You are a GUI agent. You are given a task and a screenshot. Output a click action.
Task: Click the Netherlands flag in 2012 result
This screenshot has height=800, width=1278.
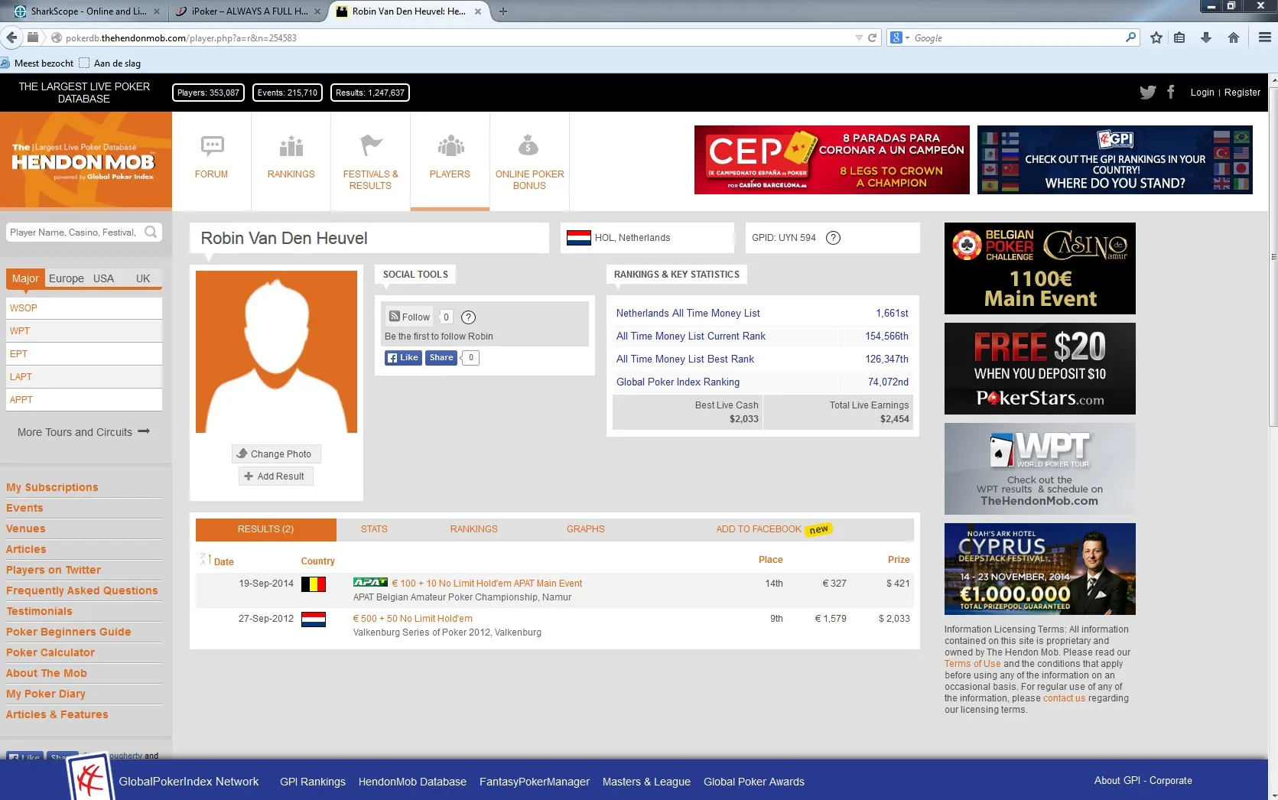pyautogui.click(x=314, y=620)
